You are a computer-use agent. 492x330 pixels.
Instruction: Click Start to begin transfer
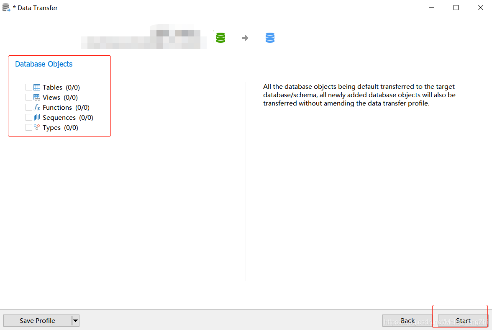click(463, 321)
